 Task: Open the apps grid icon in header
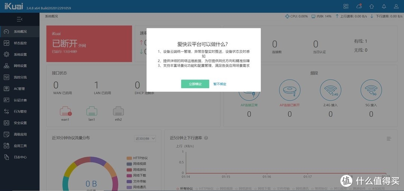[346, 6]
